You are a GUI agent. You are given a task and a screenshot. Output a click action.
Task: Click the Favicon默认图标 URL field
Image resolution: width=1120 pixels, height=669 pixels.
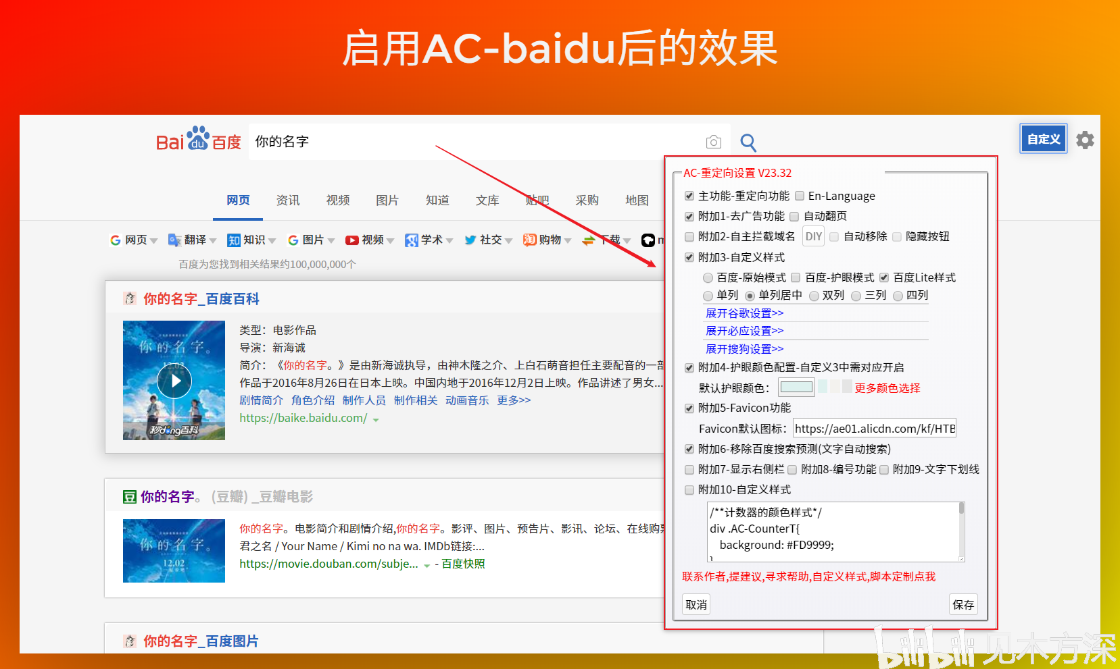click(x=875, y=429)
